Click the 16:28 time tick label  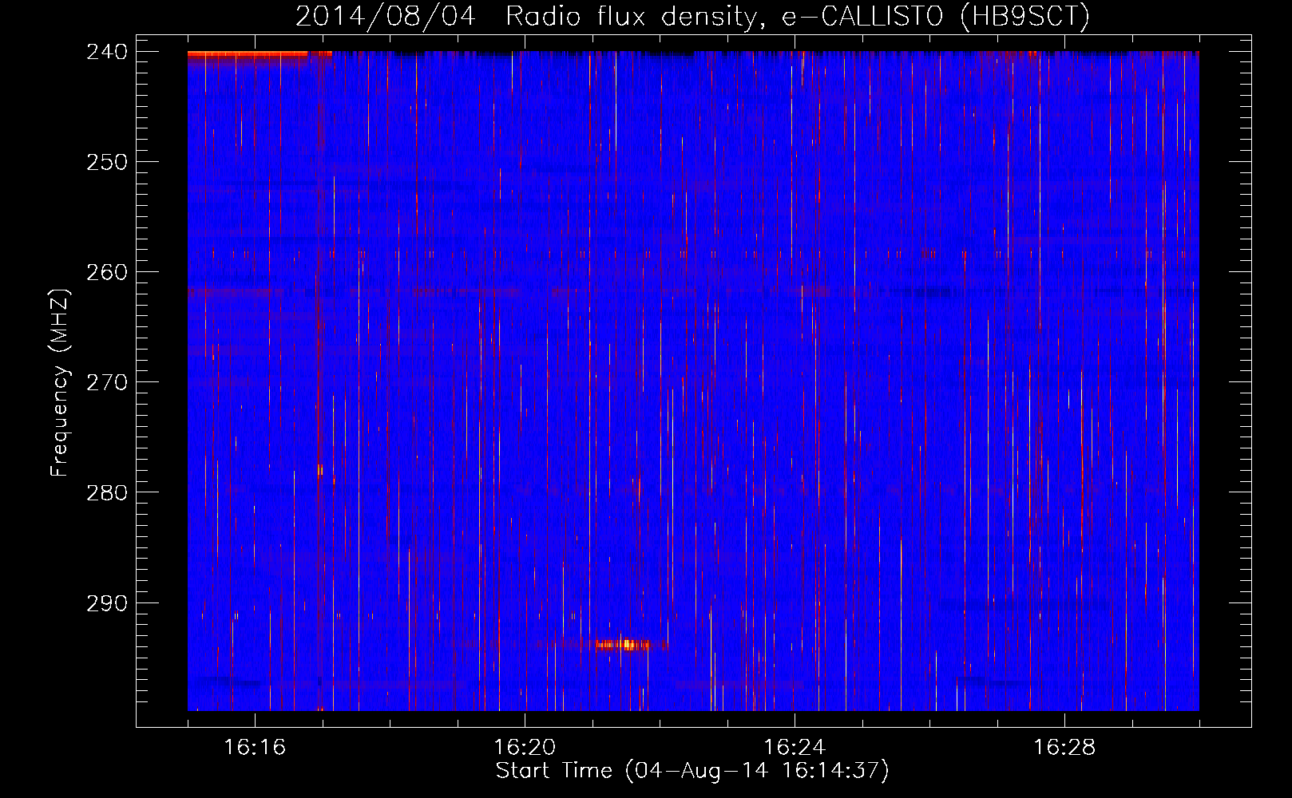coord(1064,747)
